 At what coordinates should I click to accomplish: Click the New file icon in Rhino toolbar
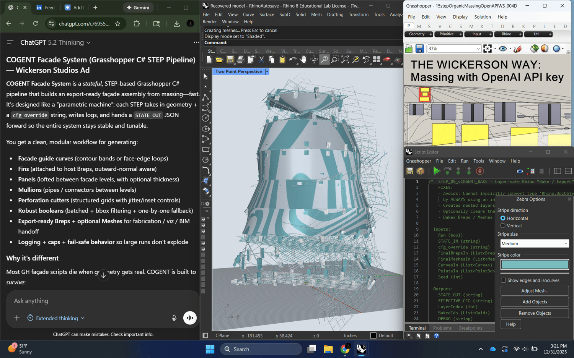click(209, 60)
